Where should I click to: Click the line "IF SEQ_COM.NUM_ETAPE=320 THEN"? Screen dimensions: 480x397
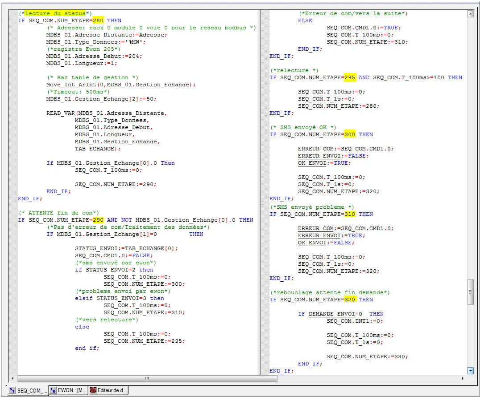point(321,300)
